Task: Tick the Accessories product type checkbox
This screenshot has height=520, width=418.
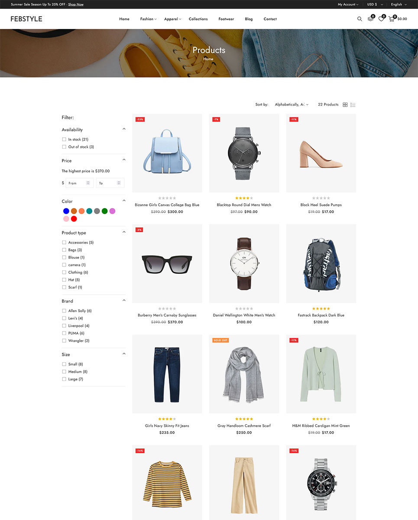Action: [x=64, y=243]
